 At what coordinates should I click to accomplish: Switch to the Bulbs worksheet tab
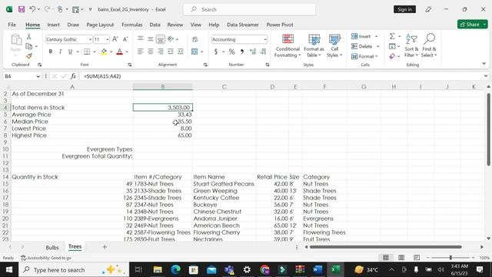[x=52, y=247]
